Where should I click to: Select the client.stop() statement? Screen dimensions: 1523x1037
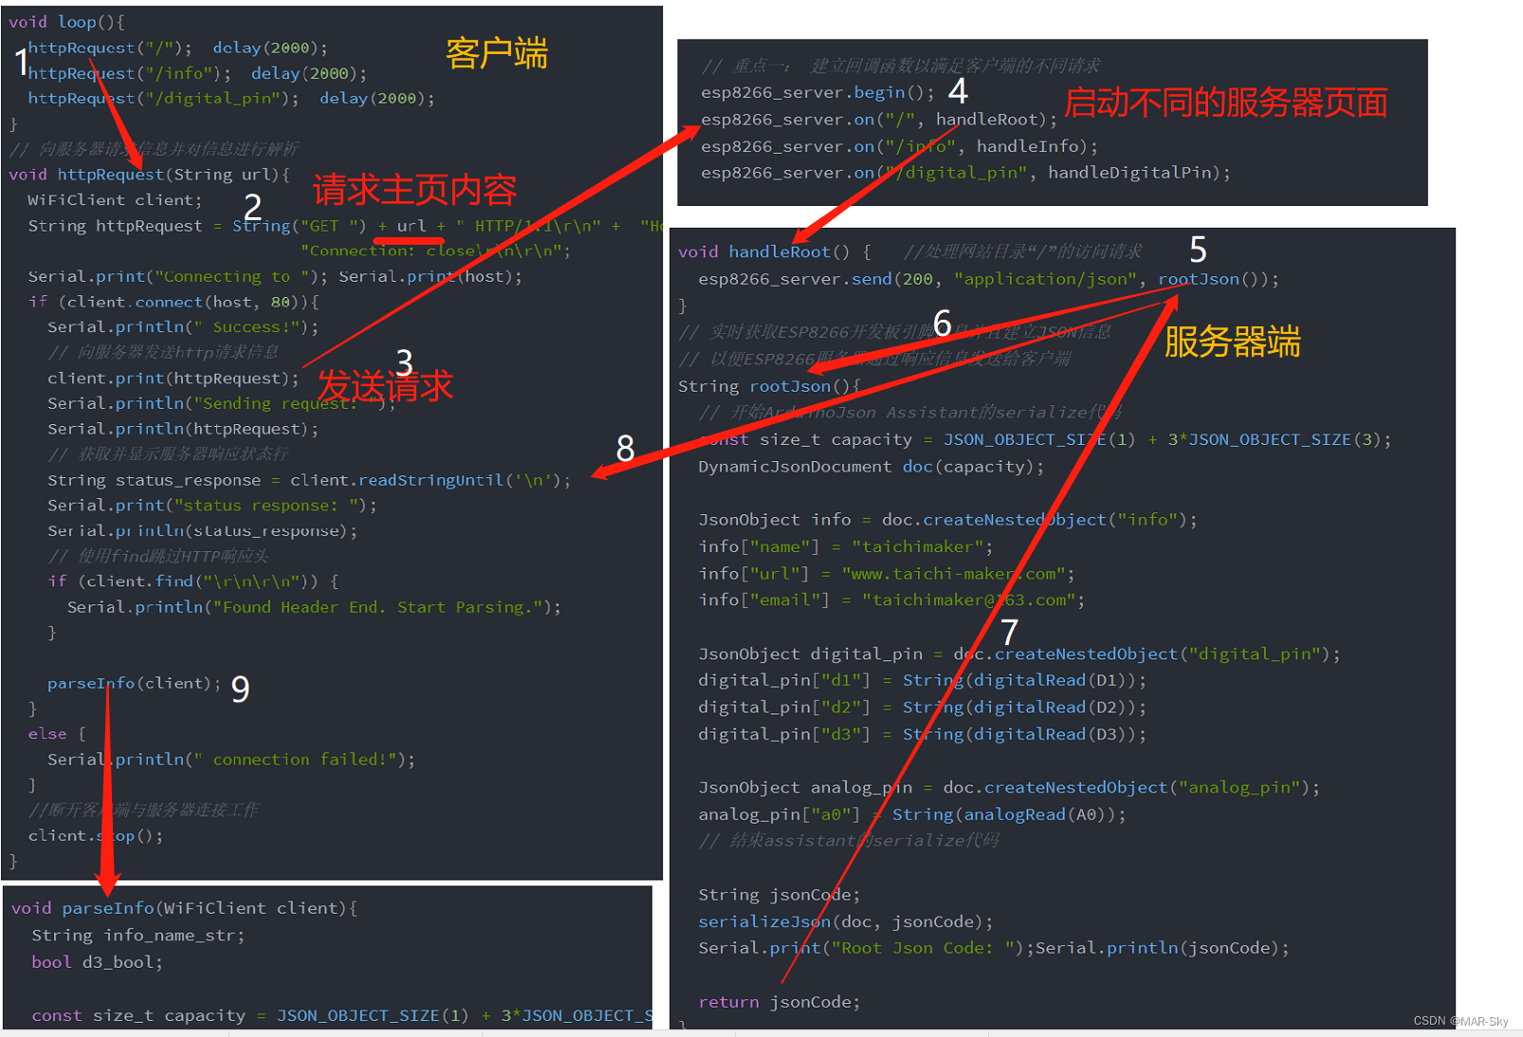tap(95, 835)
